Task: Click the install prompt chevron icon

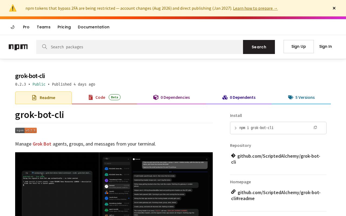Action: (x=235, y=128)
